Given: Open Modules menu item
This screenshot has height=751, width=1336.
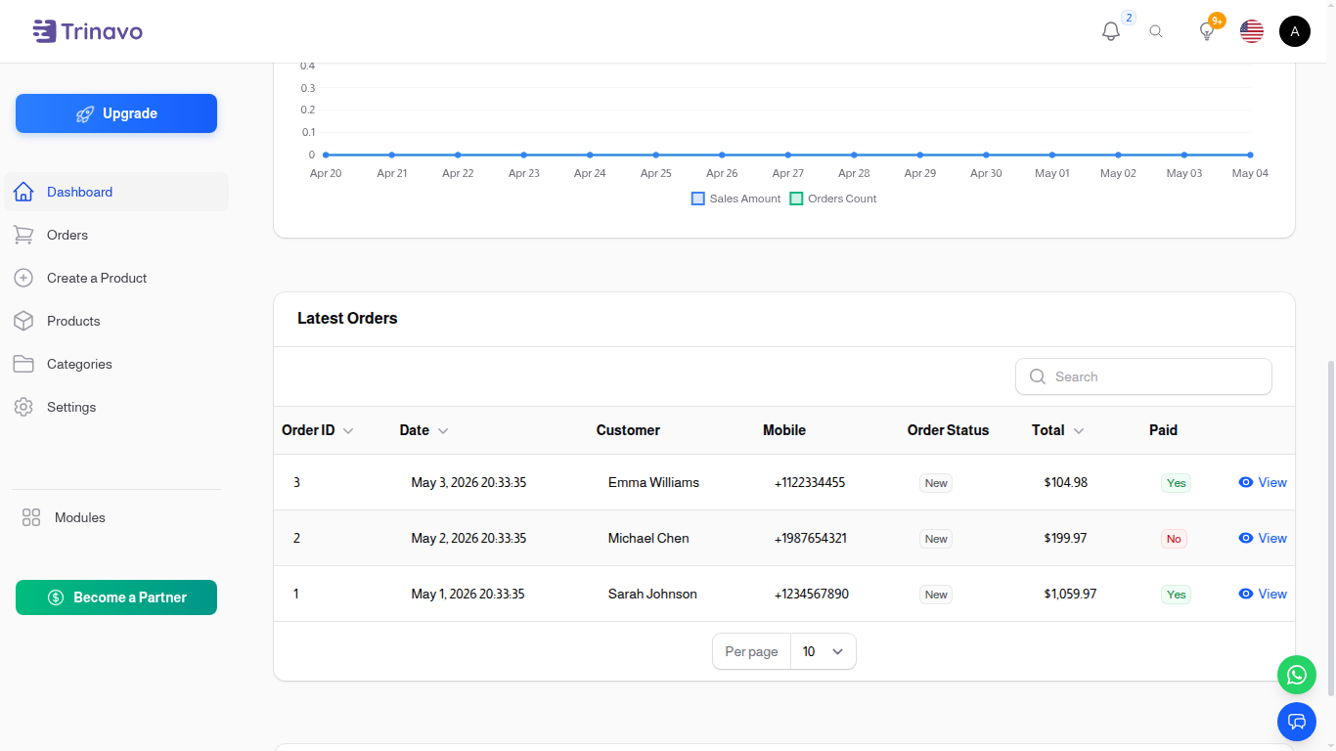Looking at the screenshot, I should (116, 517).
